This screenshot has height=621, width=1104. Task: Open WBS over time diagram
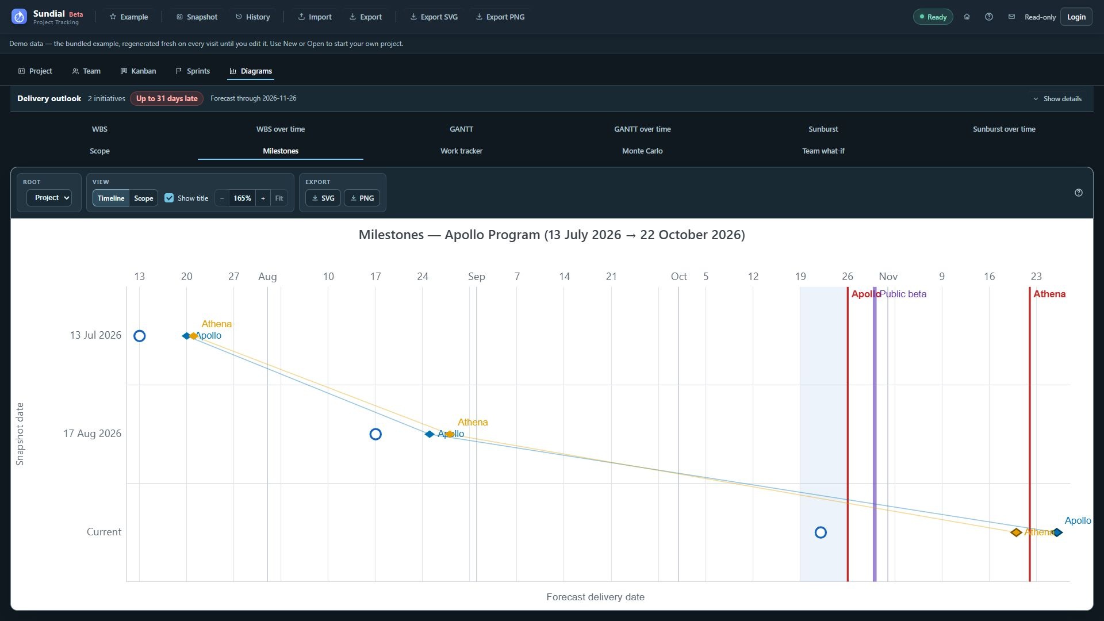(x=281, y=129)
